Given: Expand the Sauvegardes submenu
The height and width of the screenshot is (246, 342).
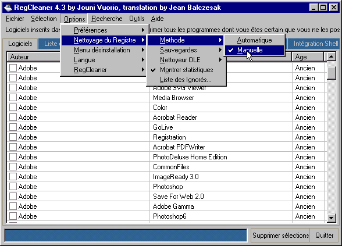Looking at the screenshot, I should point(186,50).
